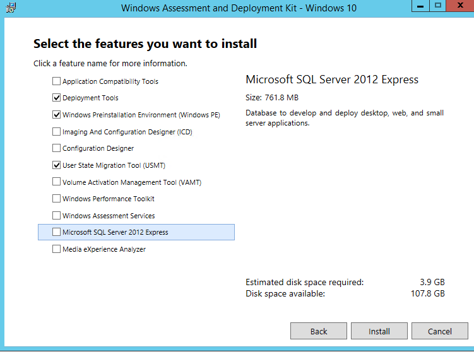The width and height of the screenshot is (474, 352).
Task: Start installation with Install button
Action: point(379,331)
